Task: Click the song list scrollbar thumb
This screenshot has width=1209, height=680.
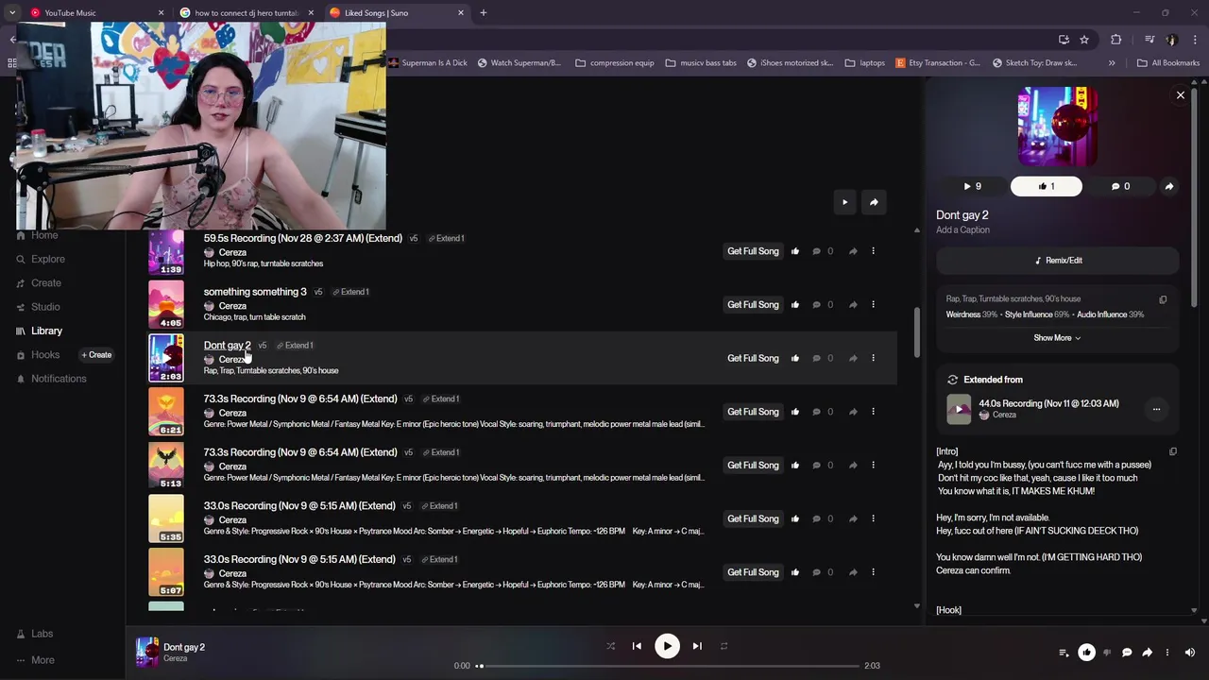Action: [915, 332]
